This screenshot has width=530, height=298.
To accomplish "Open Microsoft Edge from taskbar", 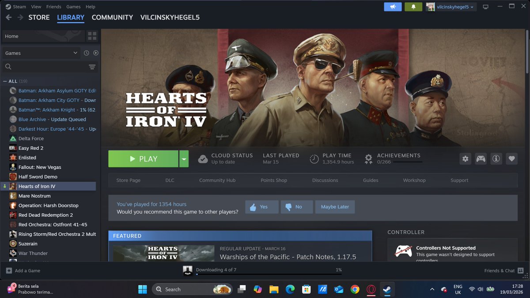I will point(290,289).
